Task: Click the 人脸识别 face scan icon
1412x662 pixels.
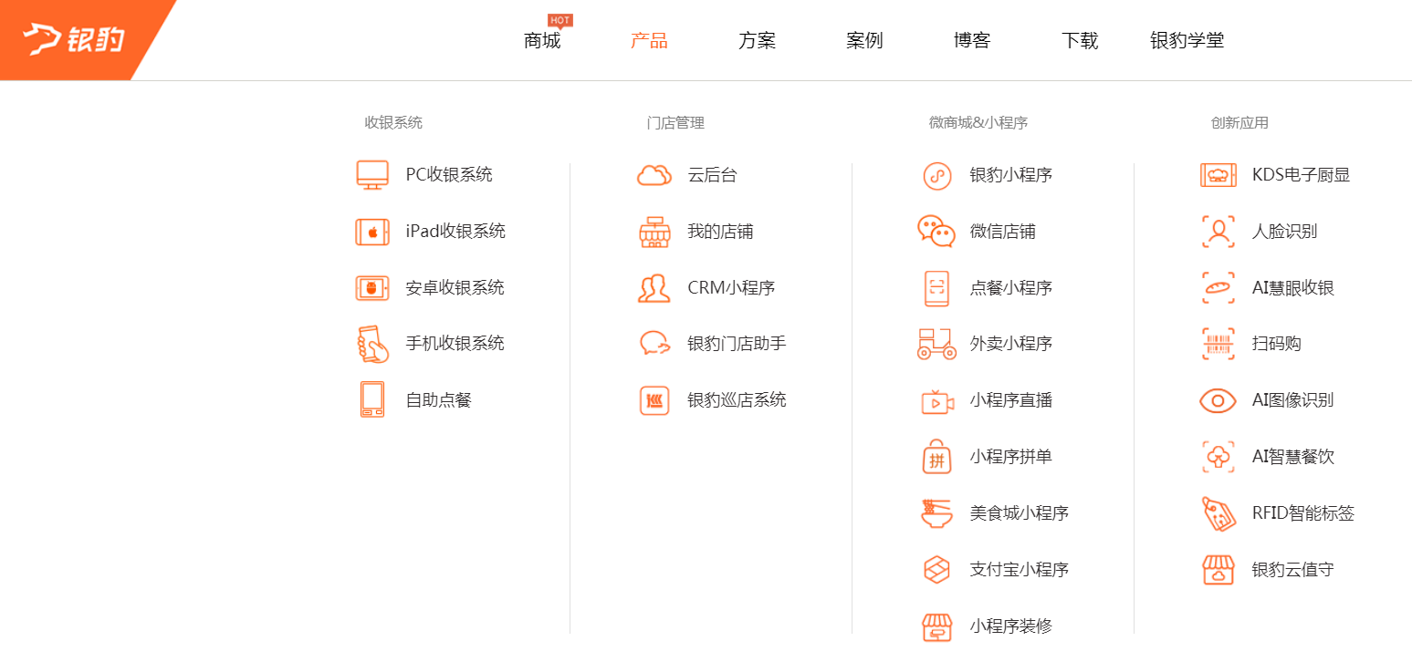Action: point(1219,232)
